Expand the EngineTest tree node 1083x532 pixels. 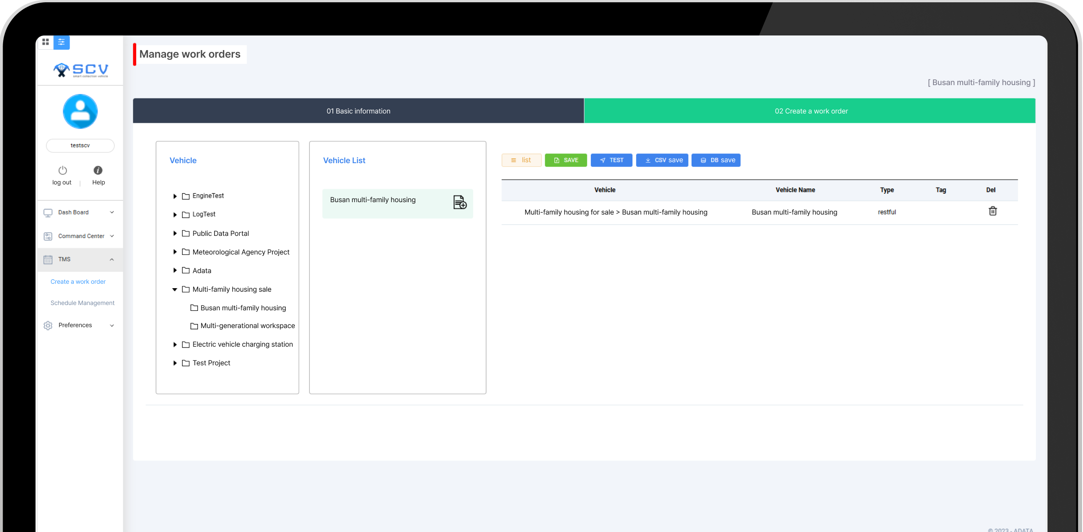175,196
